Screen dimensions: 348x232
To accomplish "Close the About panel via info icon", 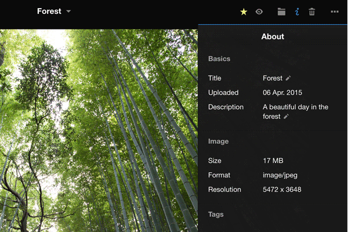I will tap(297, 12).
